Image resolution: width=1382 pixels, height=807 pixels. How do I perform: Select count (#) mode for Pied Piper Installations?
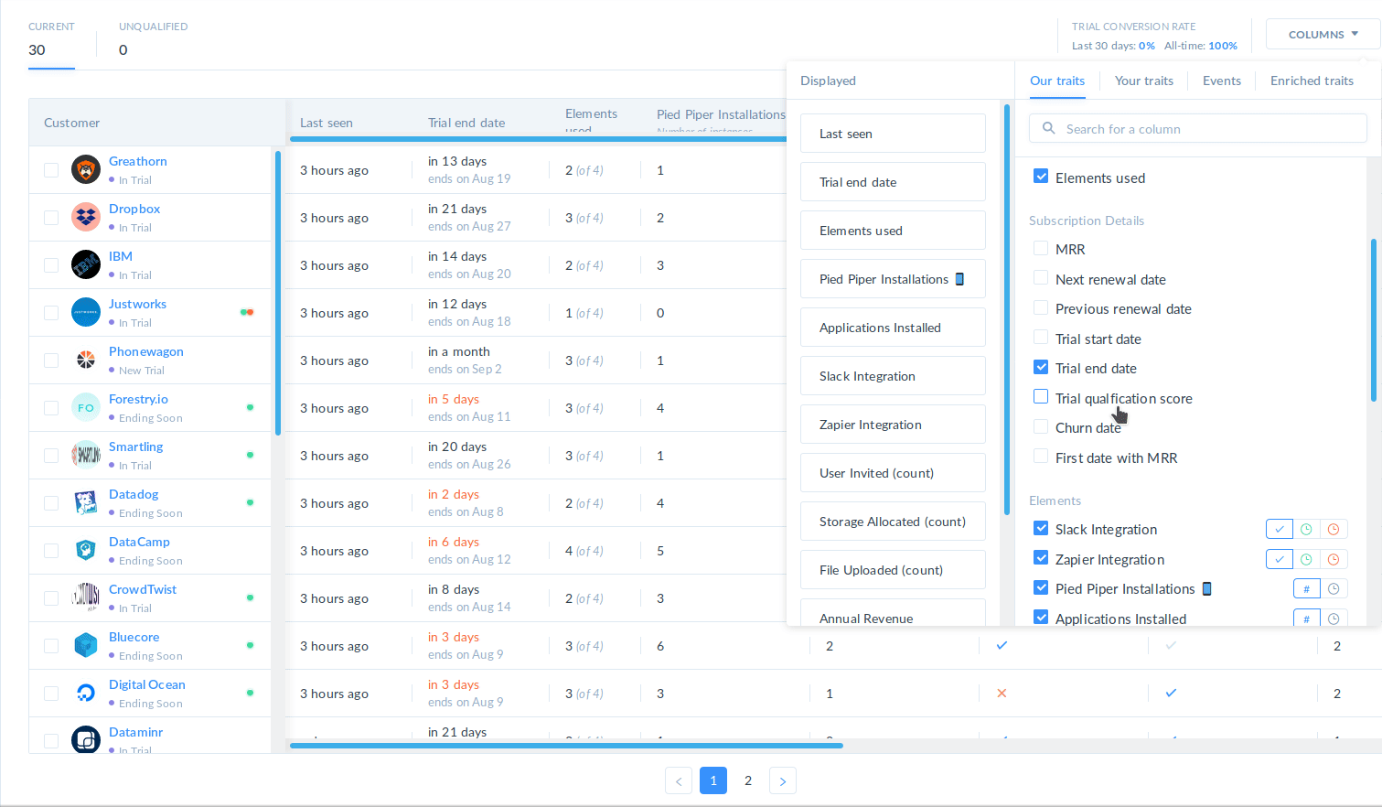coord(1306,589)
